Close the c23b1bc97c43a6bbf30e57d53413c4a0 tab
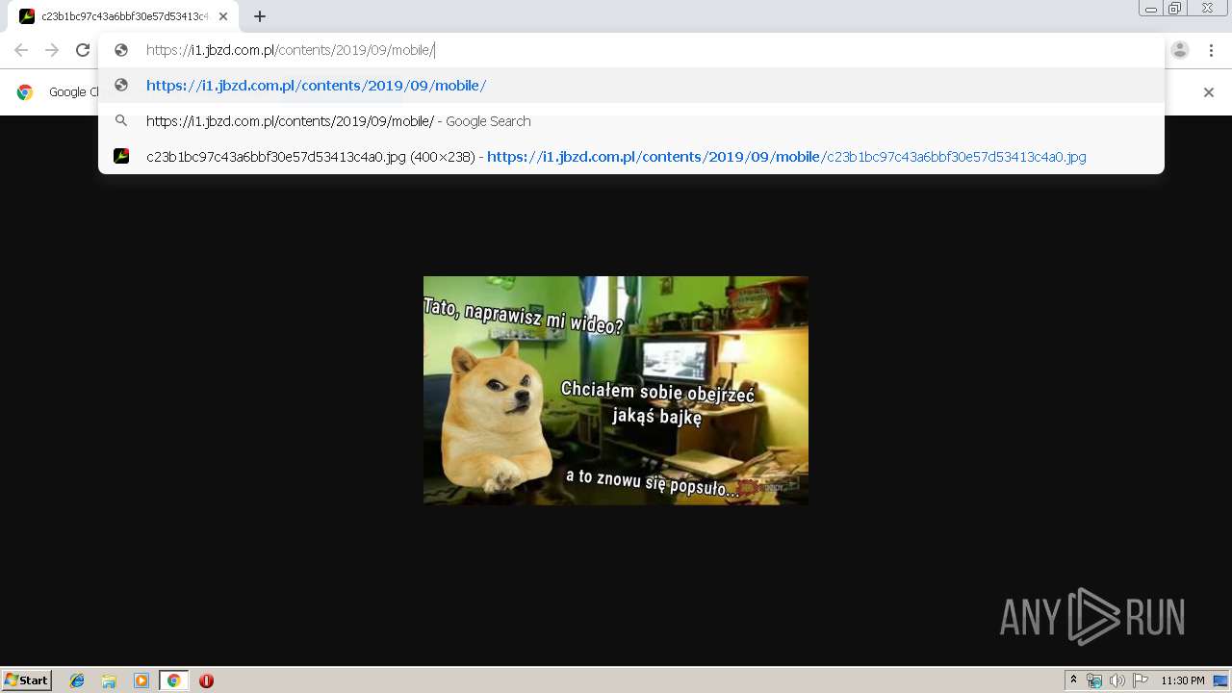 click(223, 16)
